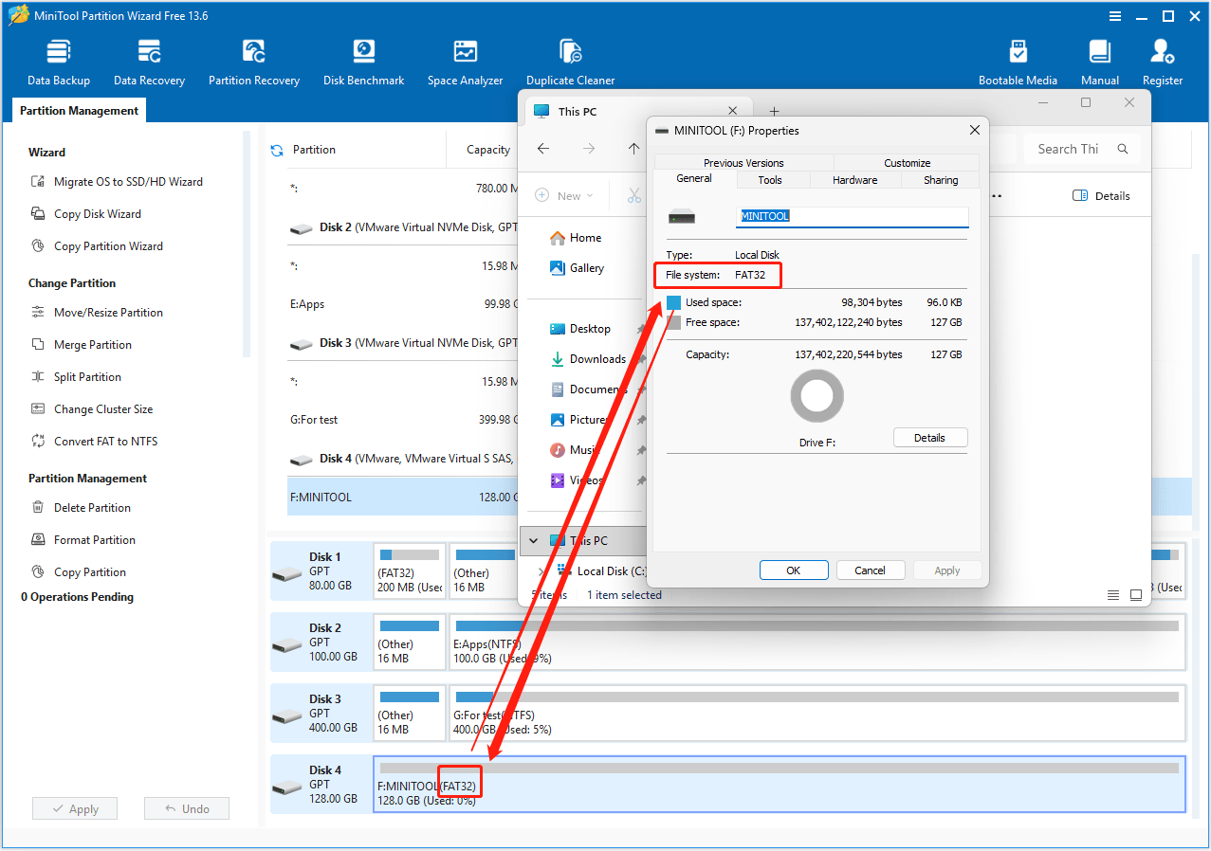The width and height of the screenshot is (1211, 851).
Task: Collapse This PC tree node
Action: click(534, 541)
